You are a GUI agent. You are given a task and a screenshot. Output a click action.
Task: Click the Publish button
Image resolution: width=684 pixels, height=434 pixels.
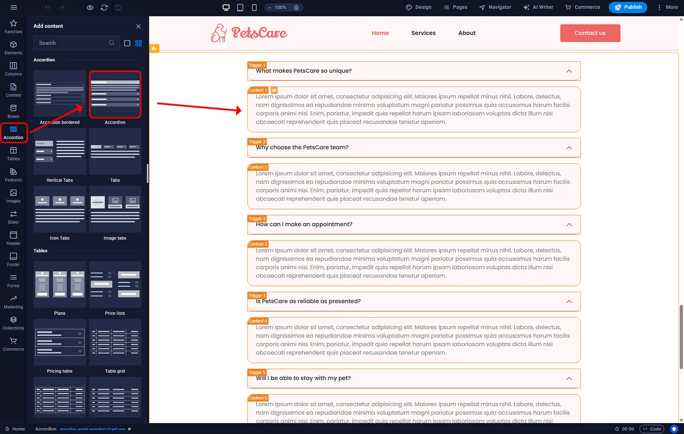[x=627, y=7]
